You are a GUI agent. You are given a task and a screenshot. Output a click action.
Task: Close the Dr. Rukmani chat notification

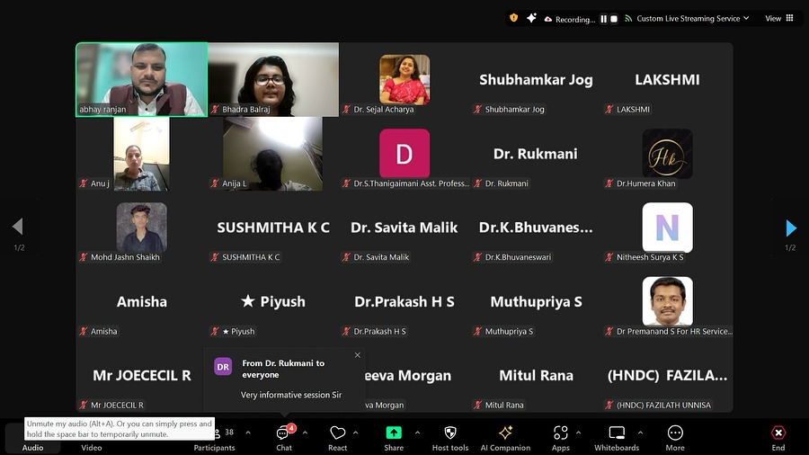[357, 355]
